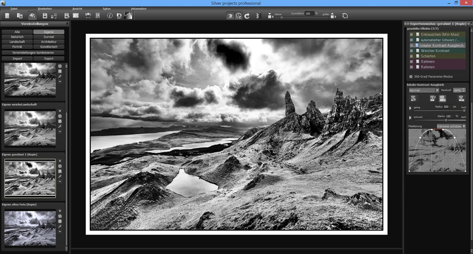Click the save disk icon in toolbar
The height and width of the screenshot is (254, 473).
click(x=45, y=16)
